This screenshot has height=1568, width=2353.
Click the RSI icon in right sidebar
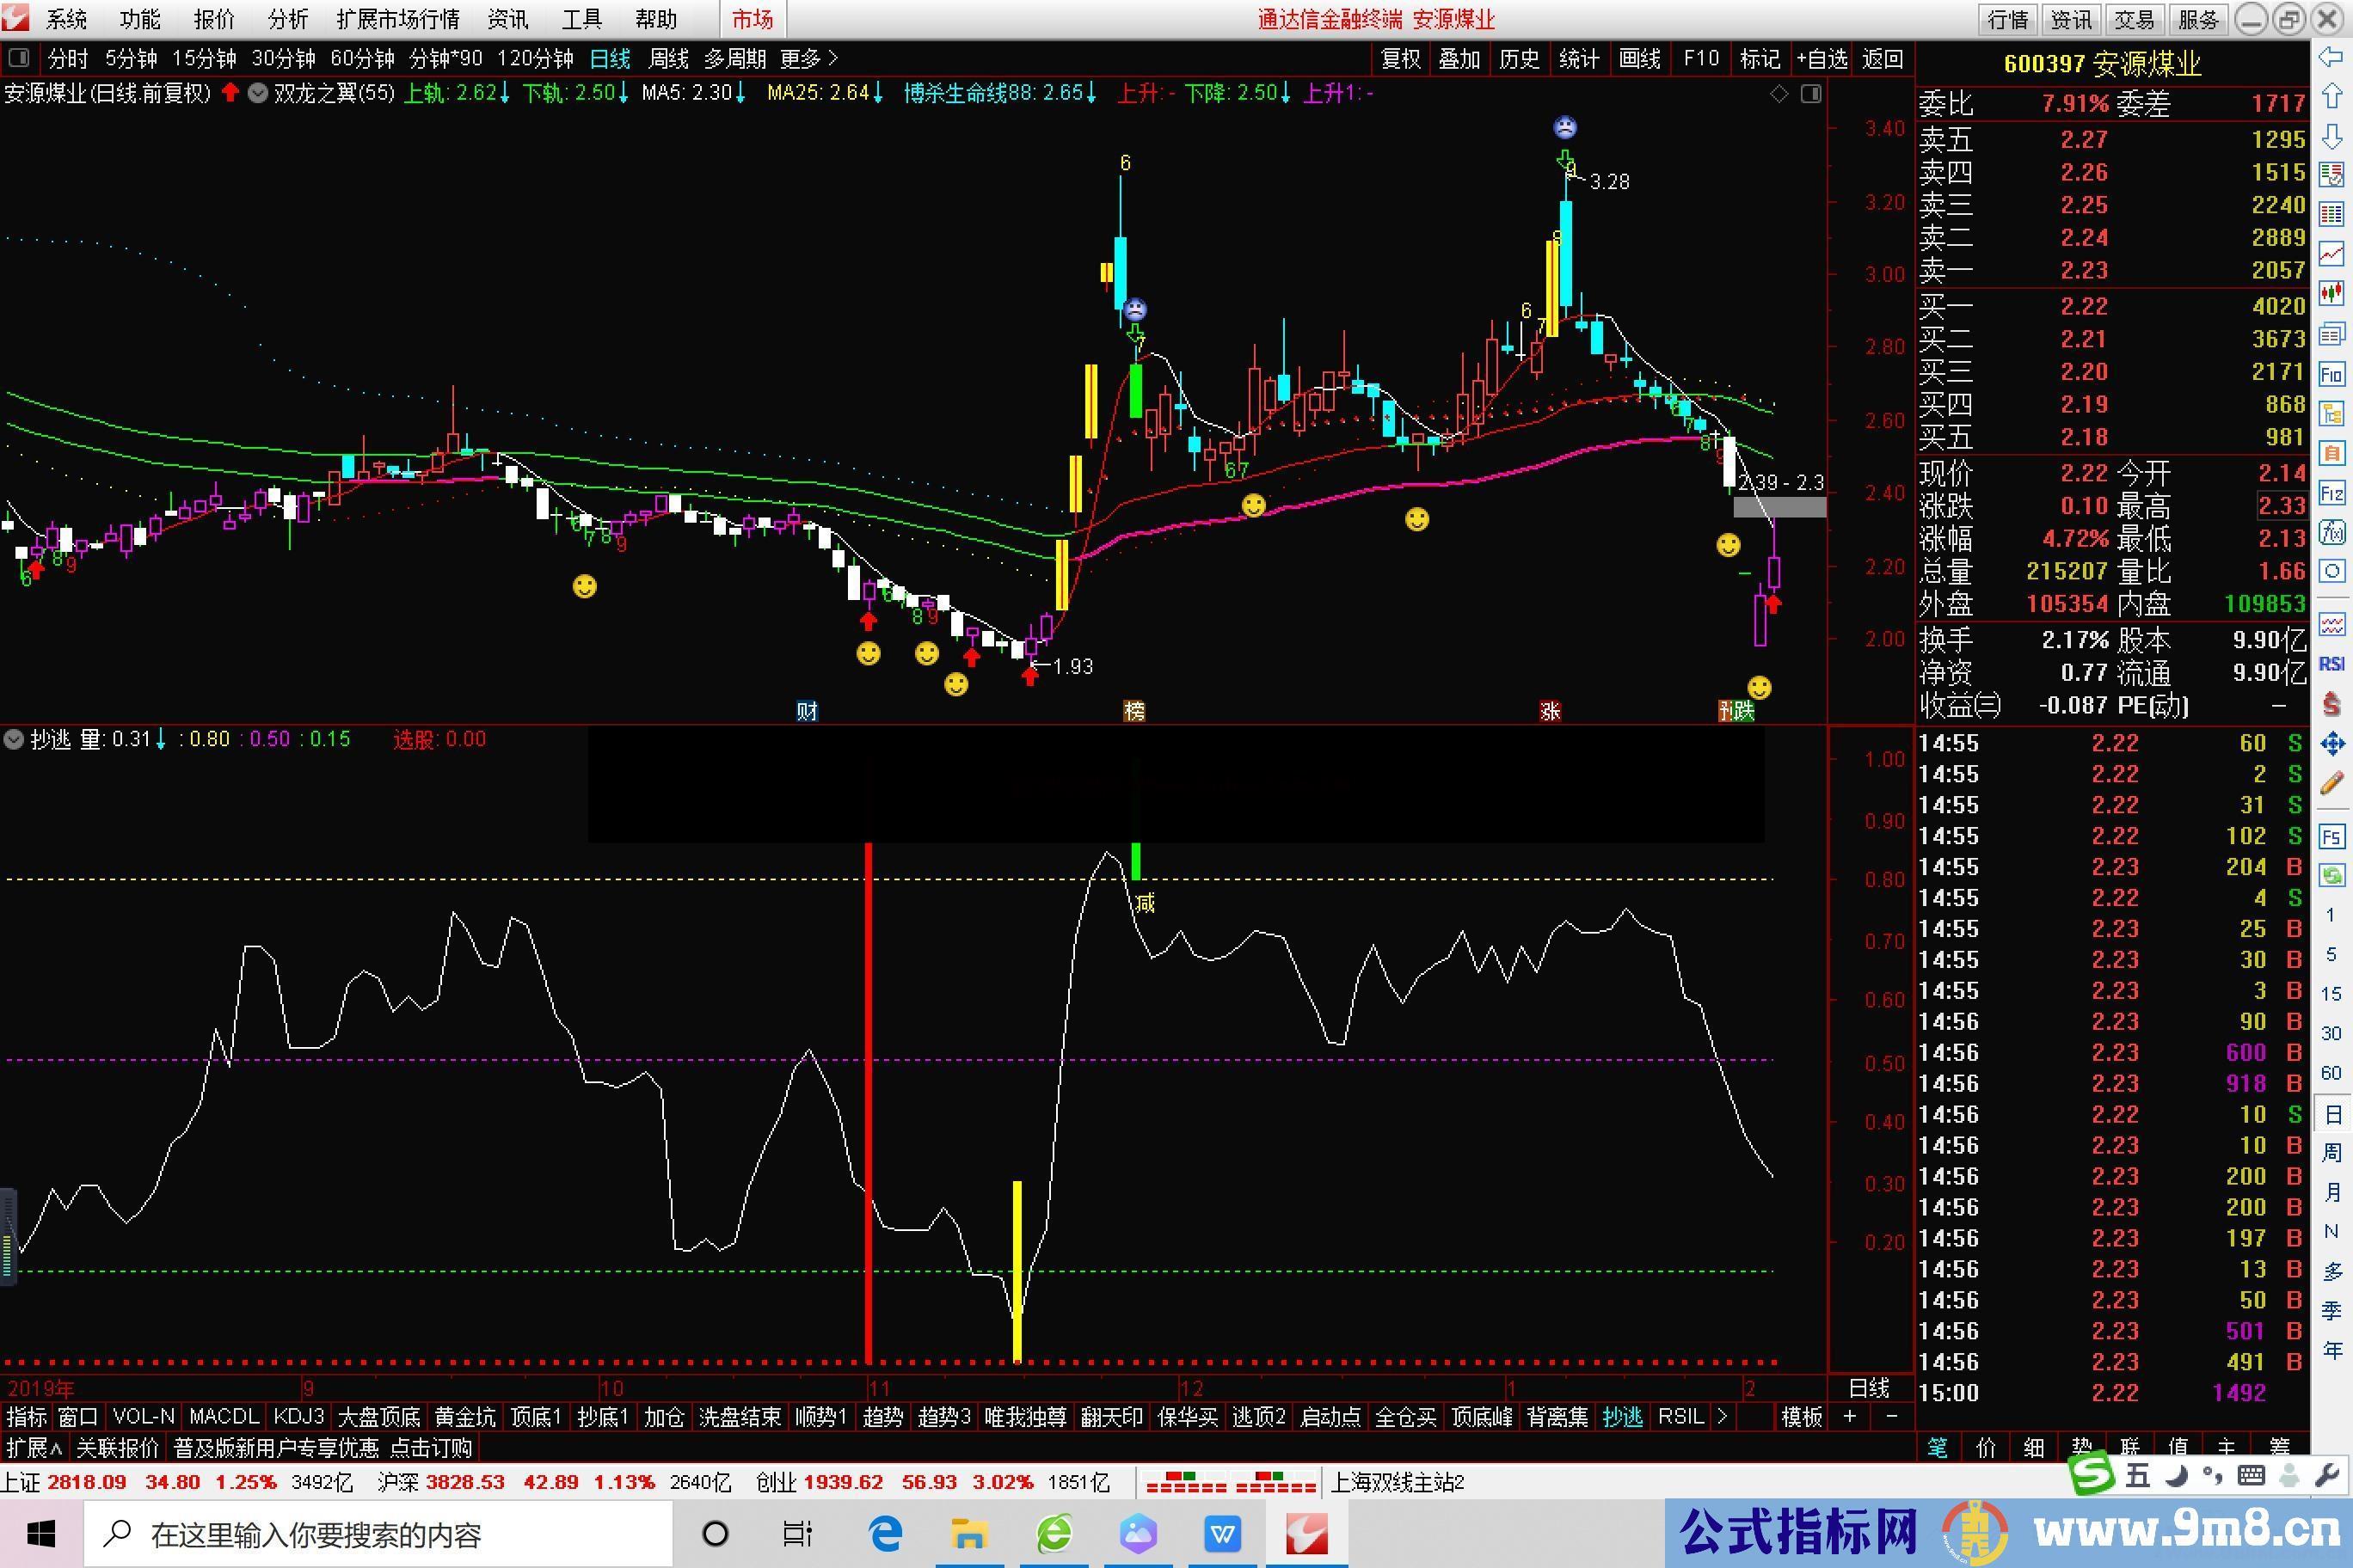(2332, 664)
